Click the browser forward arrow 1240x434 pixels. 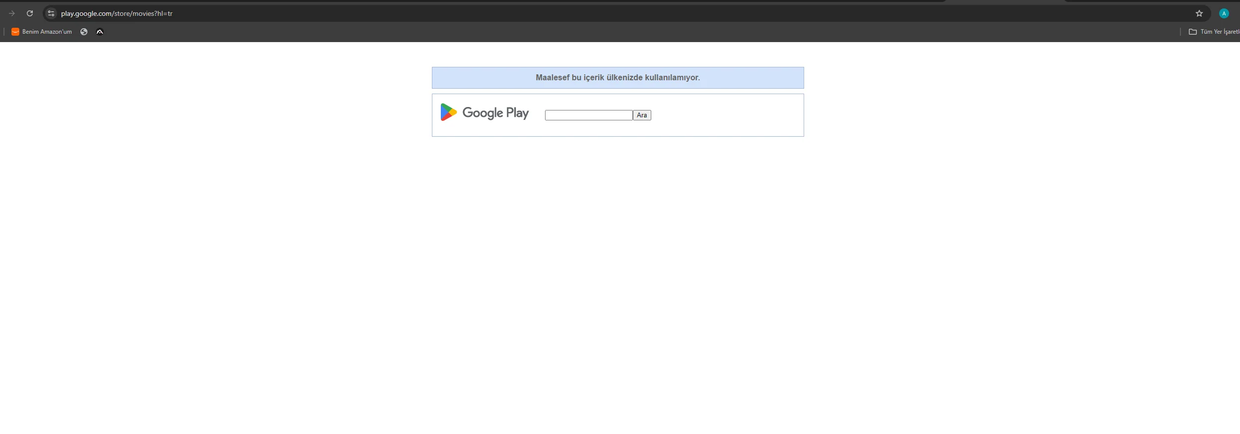[x=12, y=13]
